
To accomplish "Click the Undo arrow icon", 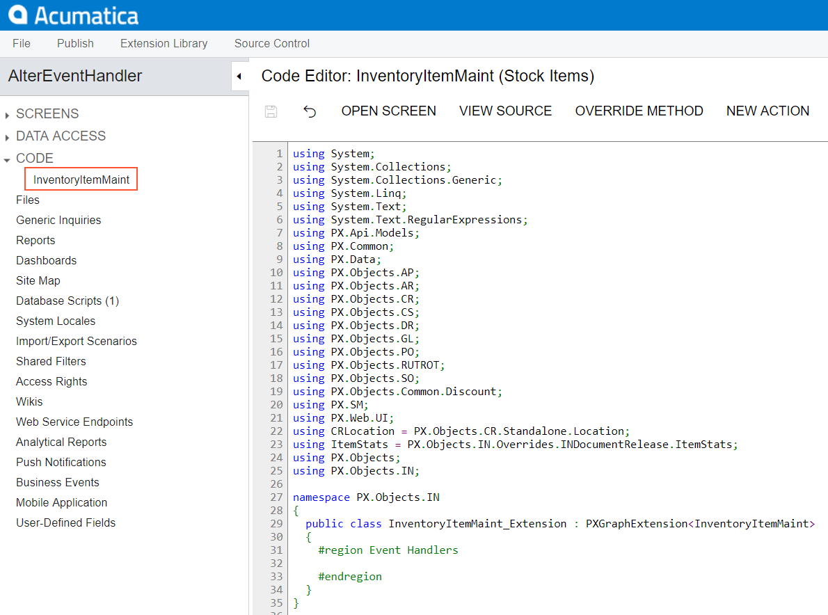I will 310,111.
